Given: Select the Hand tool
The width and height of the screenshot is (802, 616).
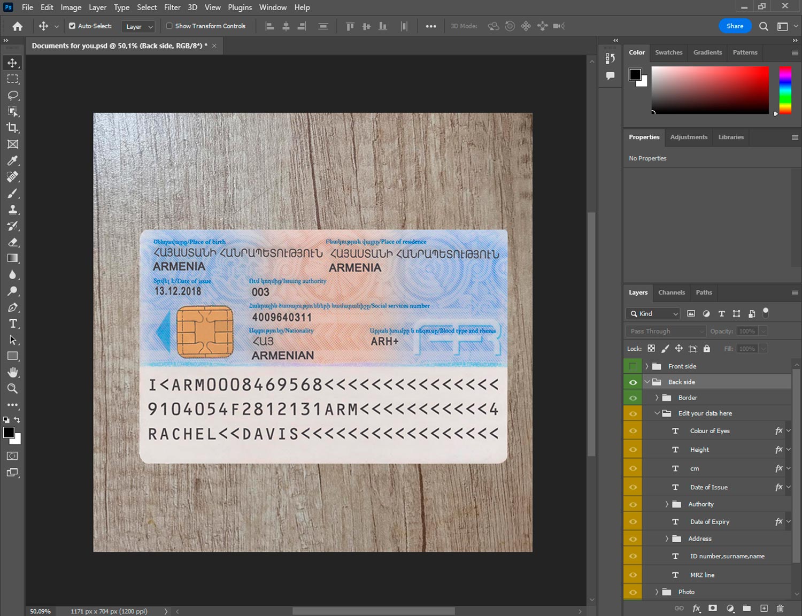Looking at the screenshot, I should (x=13, y=372).
